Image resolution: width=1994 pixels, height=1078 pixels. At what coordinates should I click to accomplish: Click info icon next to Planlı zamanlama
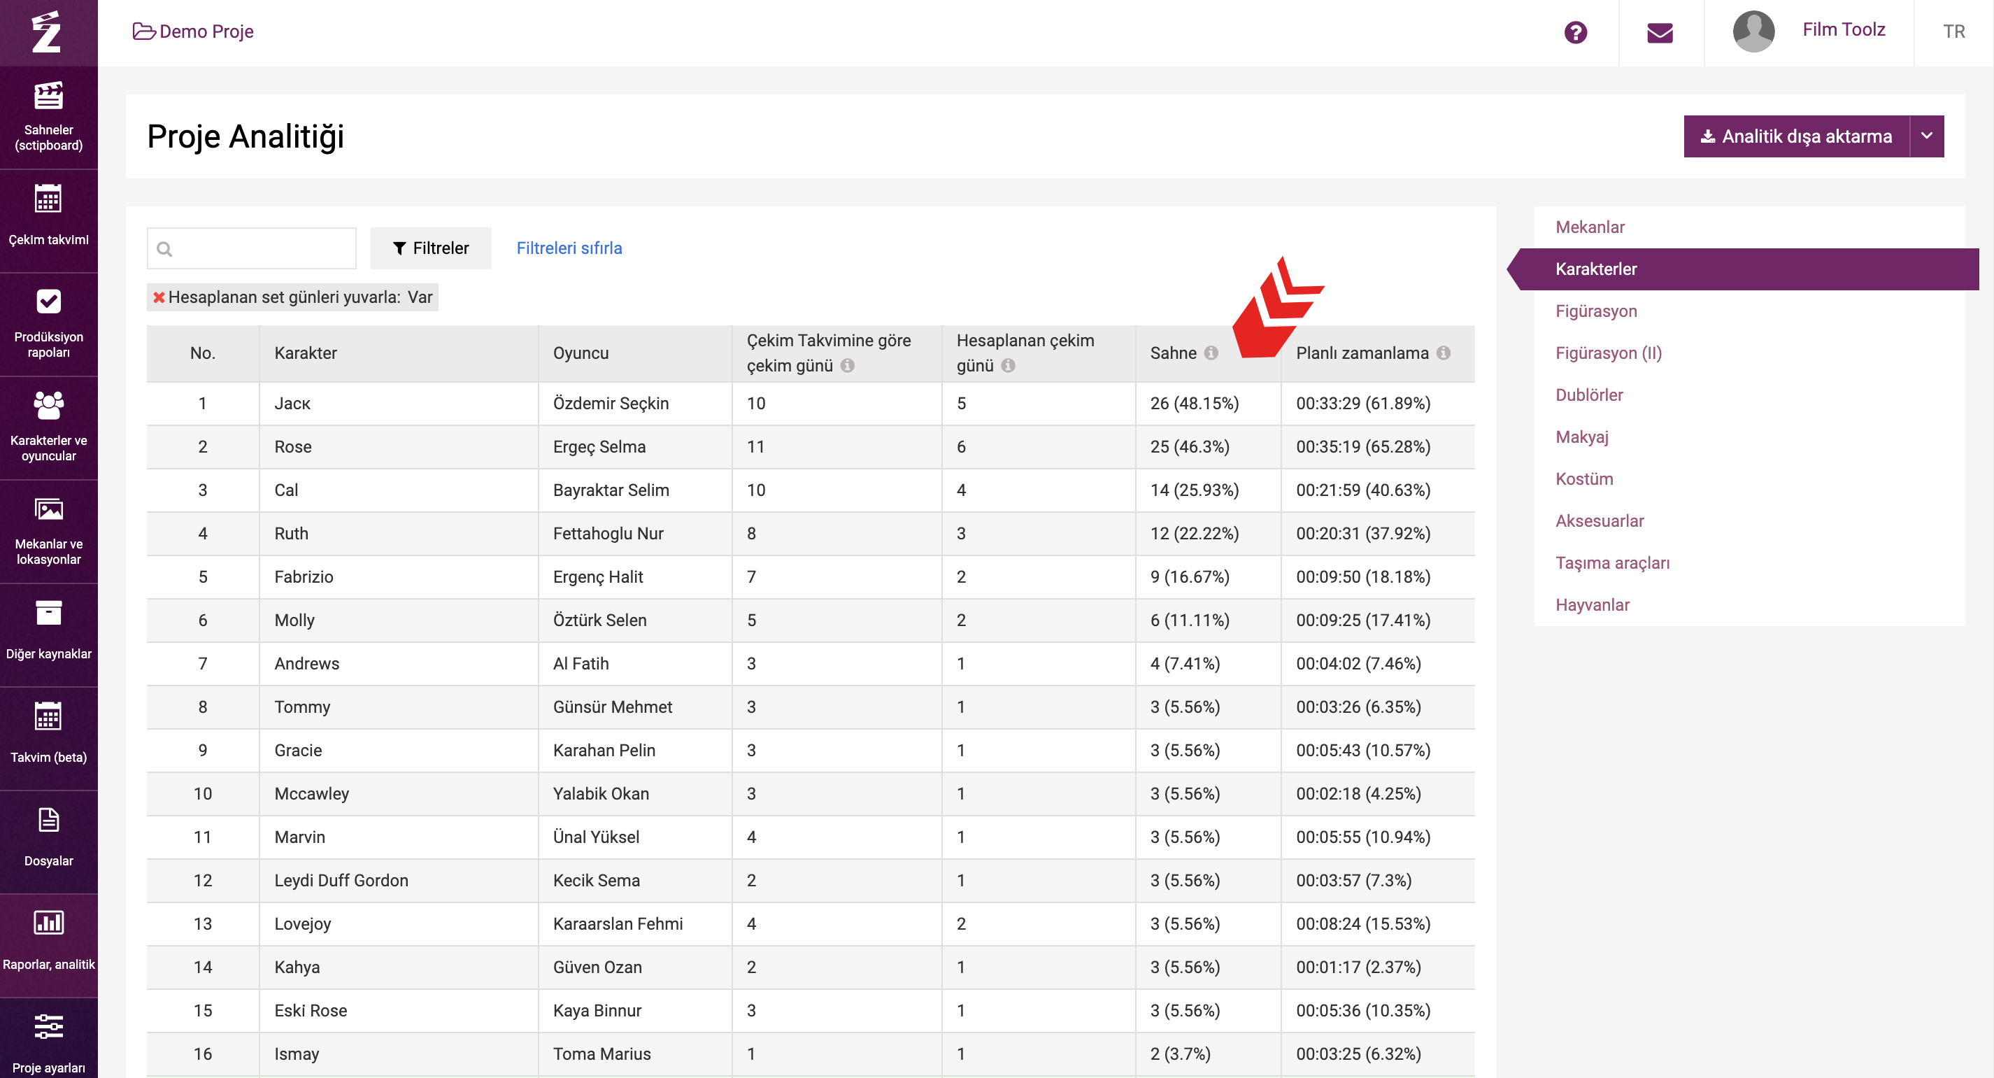(1444, 353)
